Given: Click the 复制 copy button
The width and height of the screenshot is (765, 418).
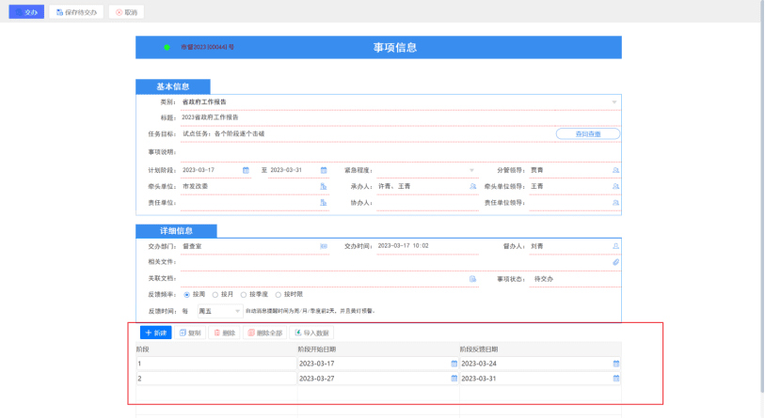Looking at the screenshot, I should tap(190, 333).
